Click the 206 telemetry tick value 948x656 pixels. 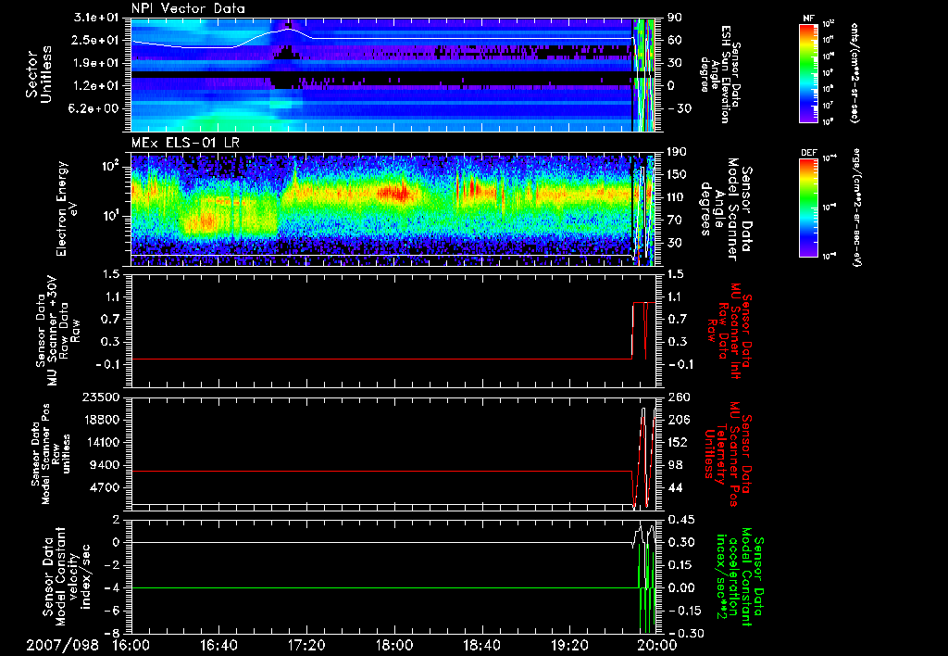click(x=679, y=420)
